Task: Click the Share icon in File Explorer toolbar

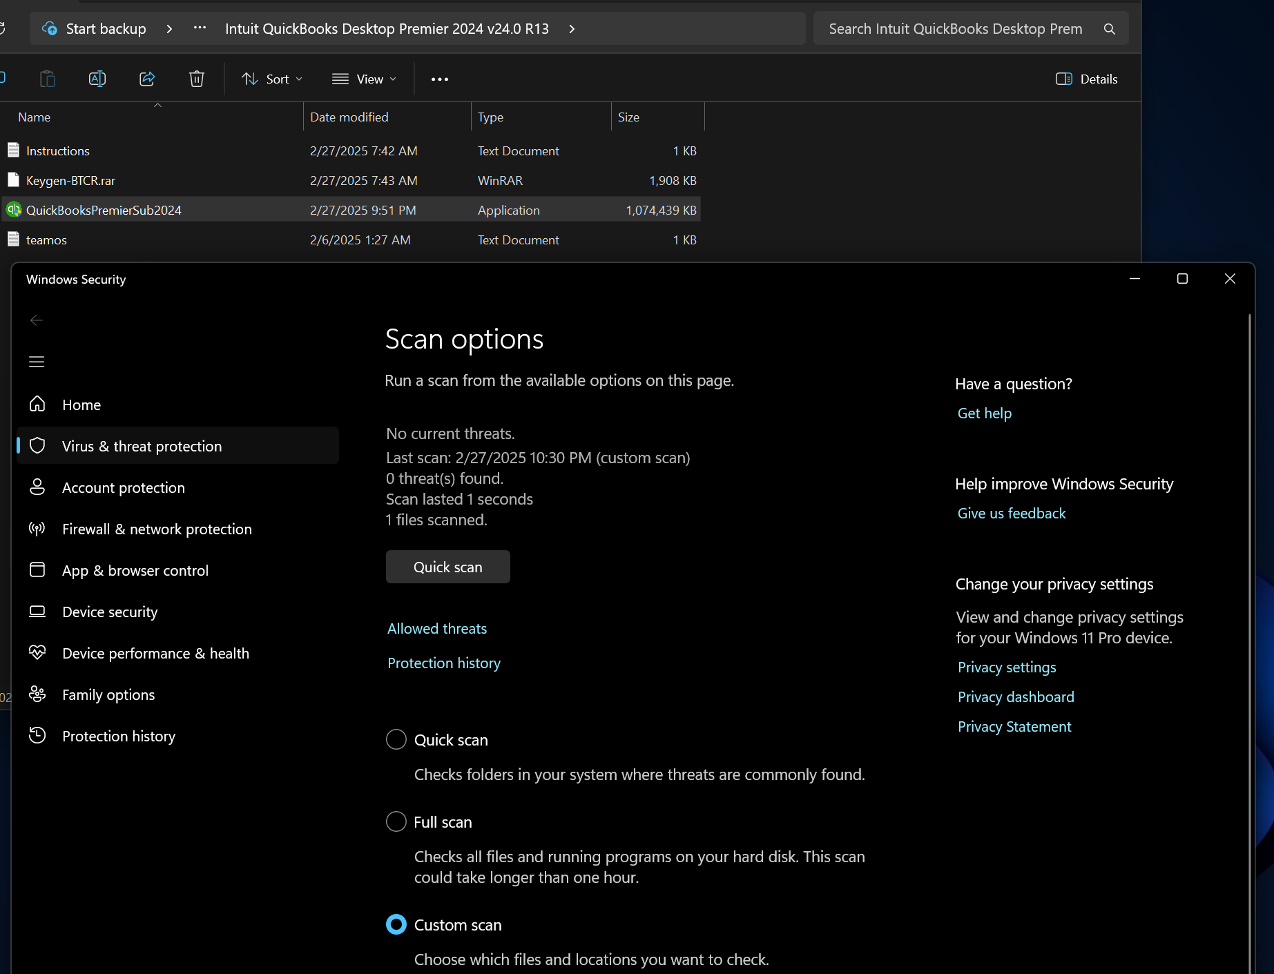Action: pos(147,79)
